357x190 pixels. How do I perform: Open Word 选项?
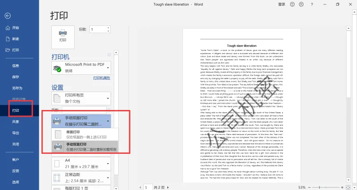coord(16,182)
